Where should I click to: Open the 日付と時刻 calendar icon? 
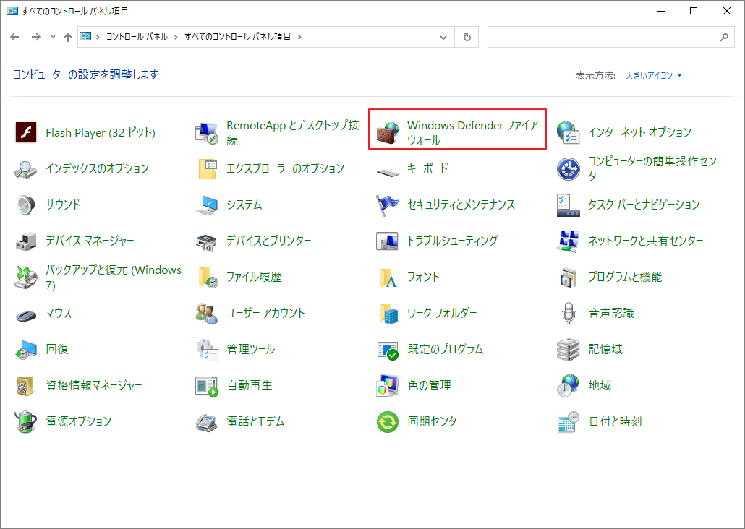click(x=569, y=421)
